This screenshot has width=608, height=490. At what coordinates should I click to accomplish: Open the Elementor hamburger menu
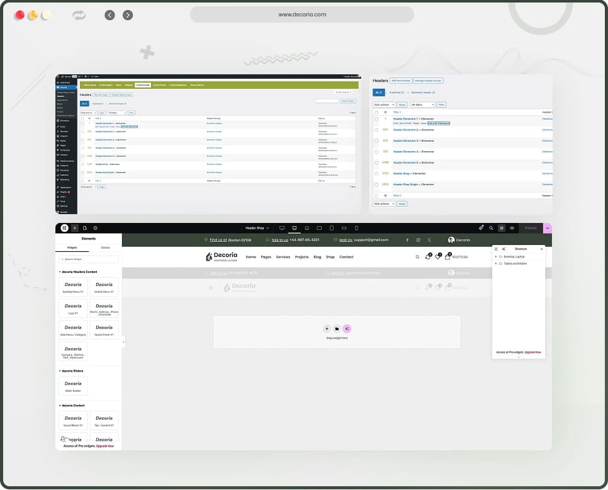[x=65, y=227]
